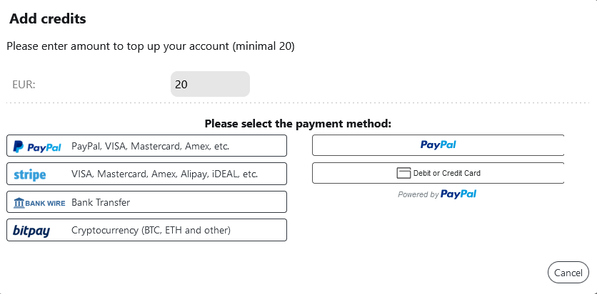Image resolution: width=597 pixels, height=294 pixels.
Task: Click the Powered by text
Action: click(418, 194)
